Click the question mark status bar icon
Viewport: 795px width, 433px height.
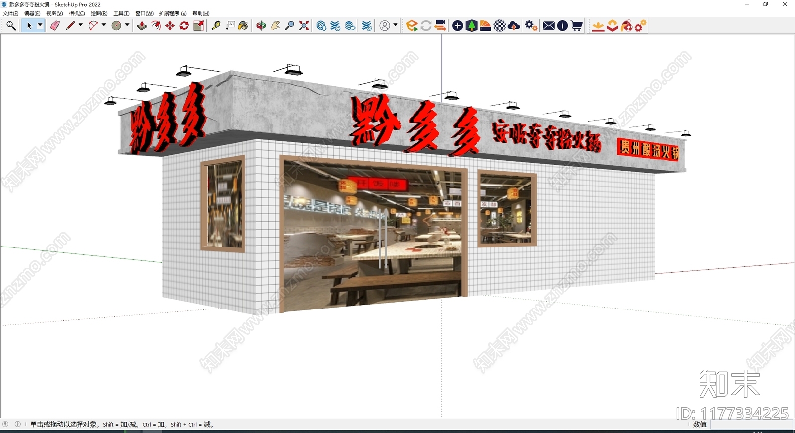pyautogui.click(x=5, y=424)
